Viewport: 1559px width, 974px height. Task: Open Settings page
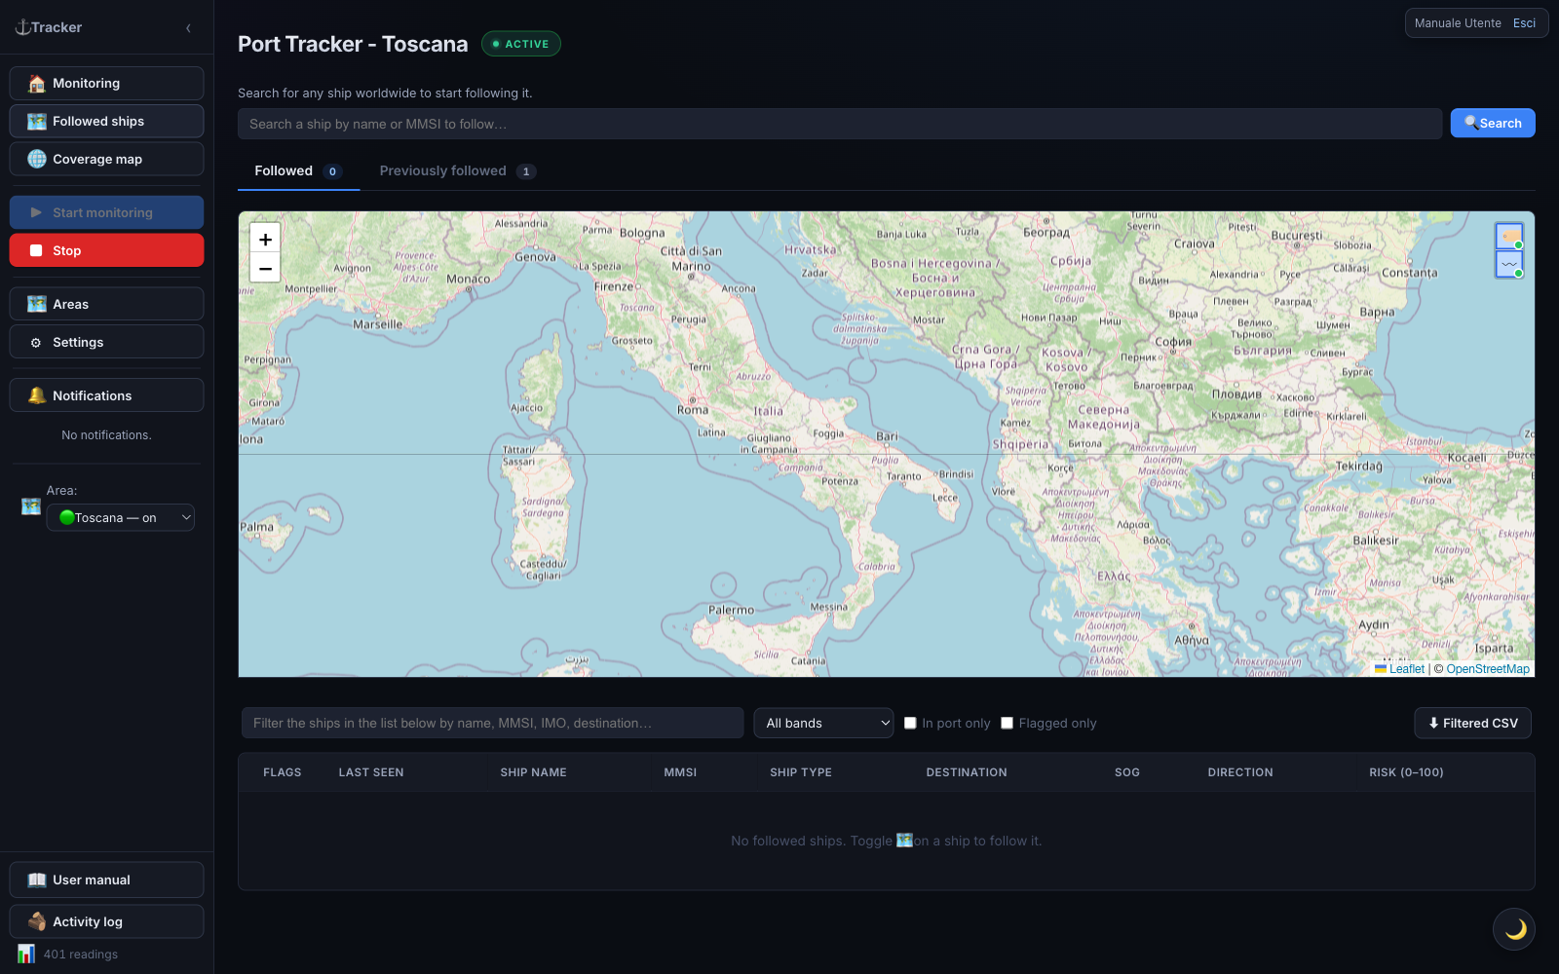click(x=106, y=342)
